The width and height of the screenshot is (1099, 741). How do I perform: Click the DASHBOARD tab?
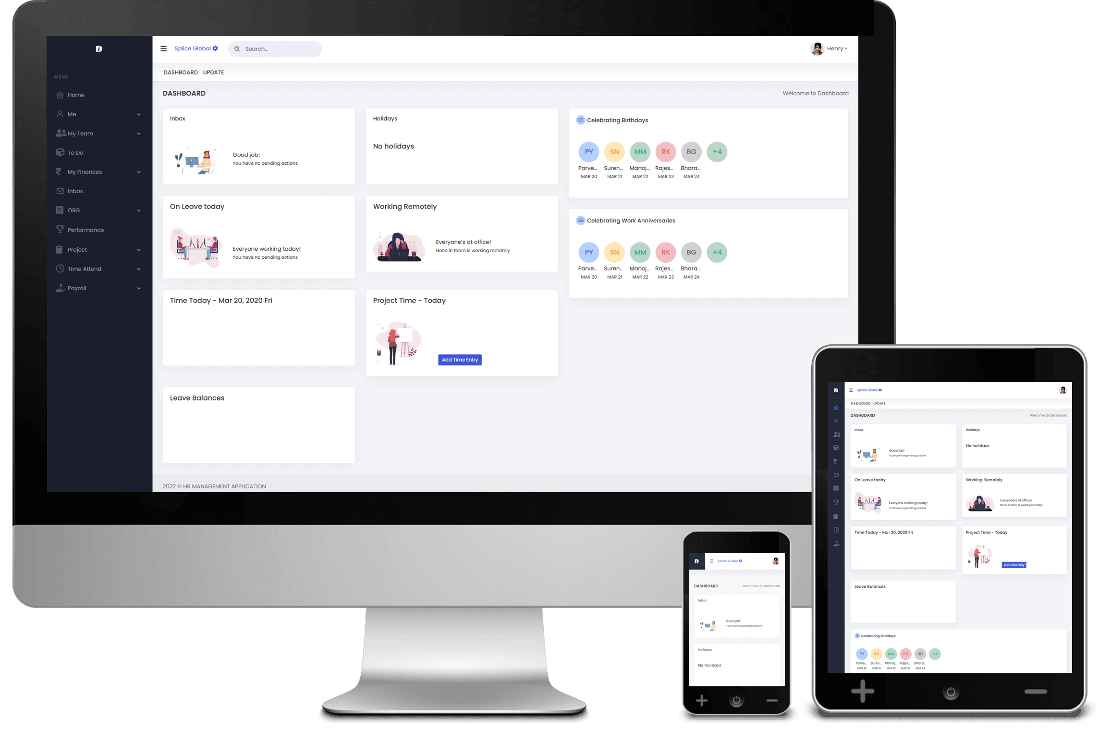tap(180, 72)
